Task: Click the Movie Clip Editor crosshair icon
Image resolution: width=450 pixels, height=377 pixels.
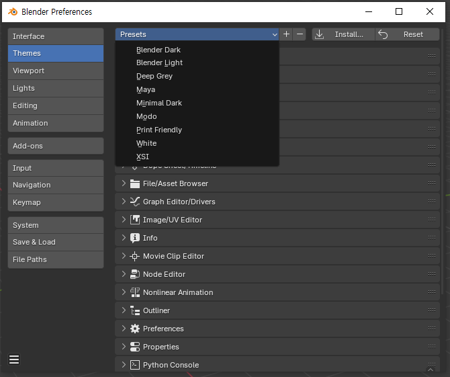Action: 134,256
